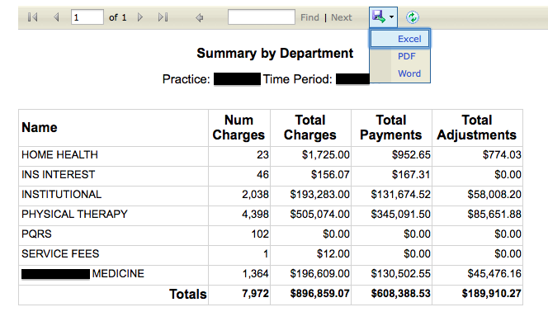Go to previous page arrow
The image size is (548, 326).
pos(56,17)
